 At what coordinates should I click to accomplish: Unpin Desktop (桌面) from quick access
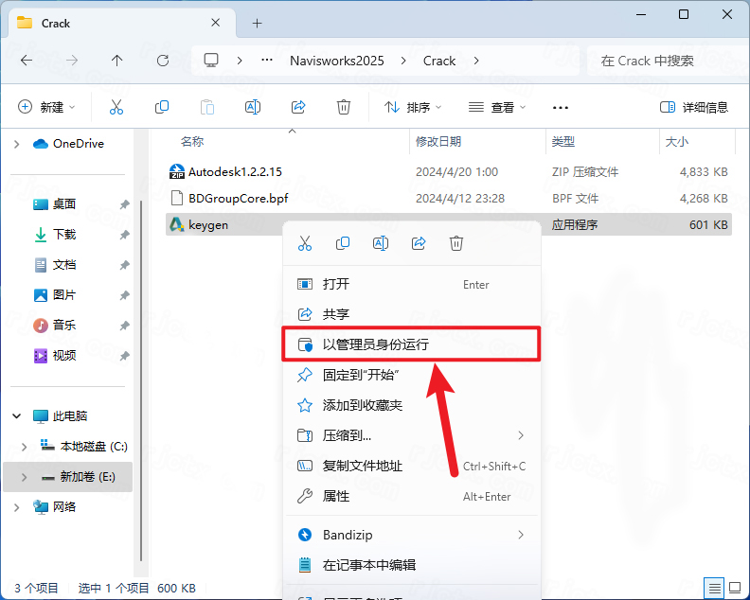(x=124, y=204)
